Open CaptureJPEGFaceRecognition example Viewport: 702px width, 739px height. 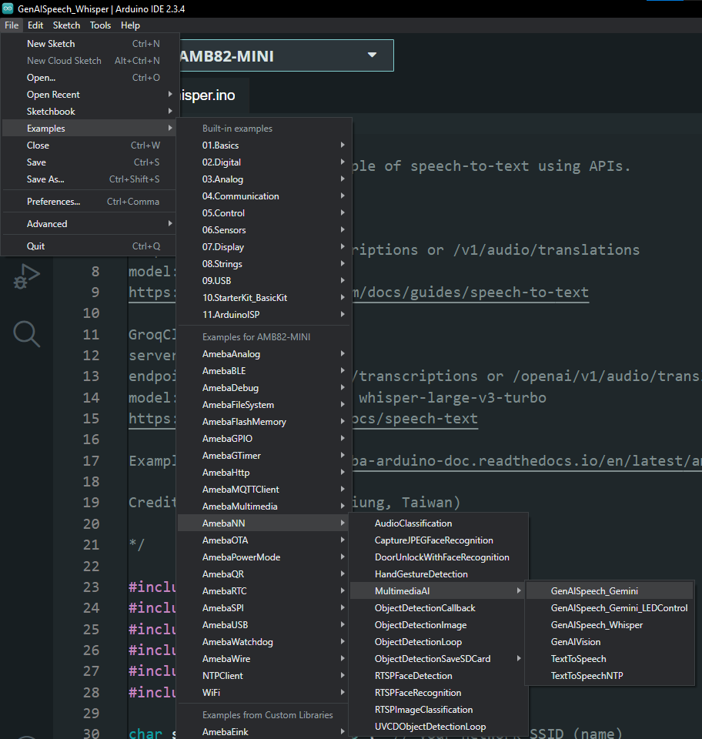438,540
